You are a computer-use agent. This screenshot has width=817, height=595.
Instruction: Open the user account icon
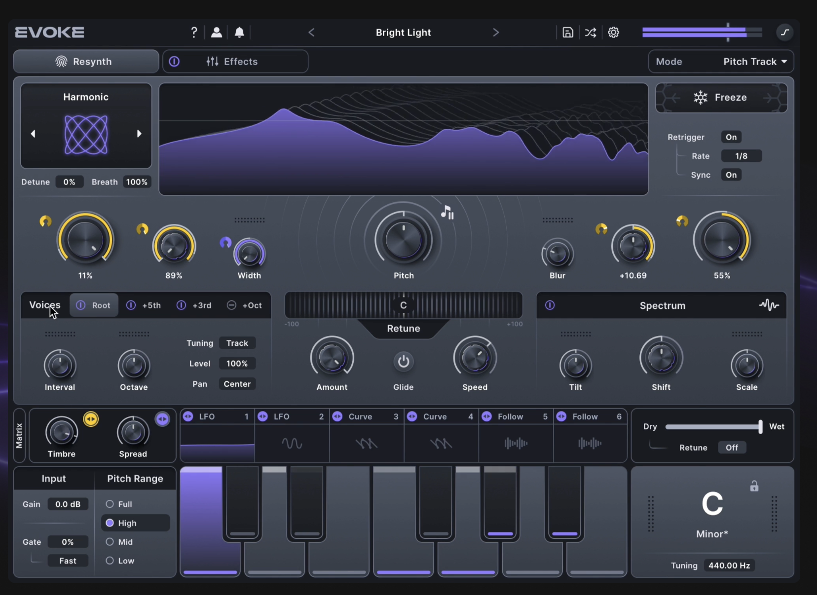[216, 33]
